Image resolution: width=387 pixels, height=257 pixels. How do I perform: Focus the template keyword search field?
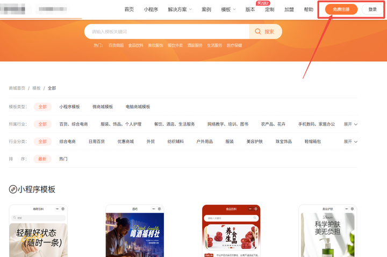click(167, 32)
